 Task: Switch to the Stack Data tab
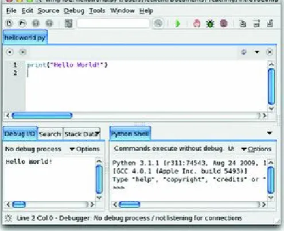[x=80, y=134]
